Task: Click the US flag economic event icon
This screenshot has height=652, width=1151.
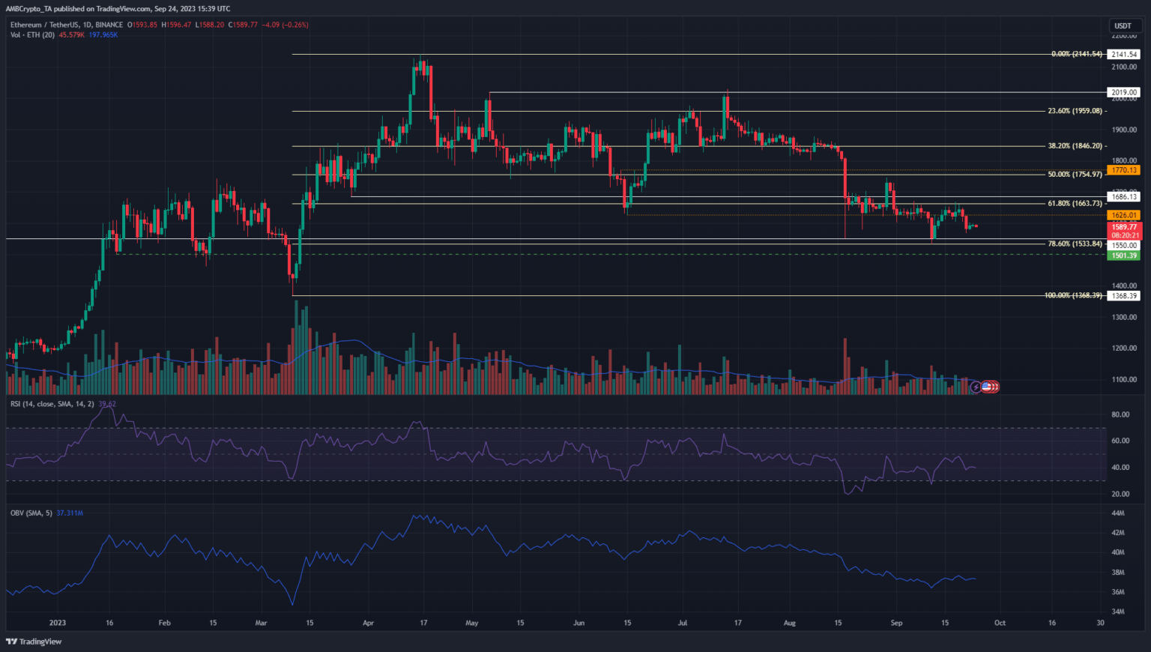Action: pyautogui.click(x=987, y=387)
